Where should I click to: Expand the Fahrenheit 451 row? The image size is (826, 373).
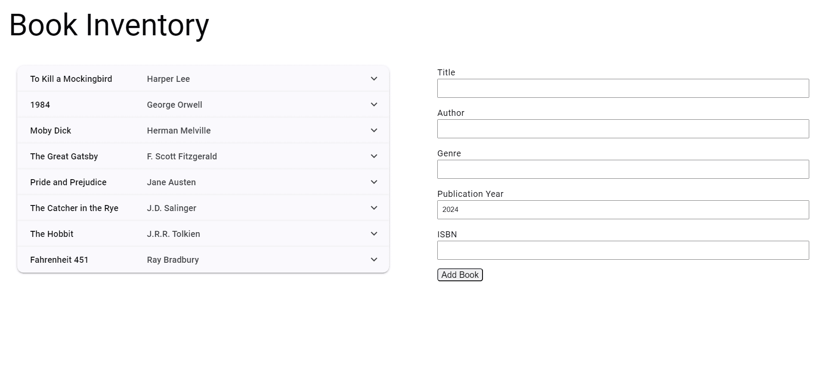(374, 259)
